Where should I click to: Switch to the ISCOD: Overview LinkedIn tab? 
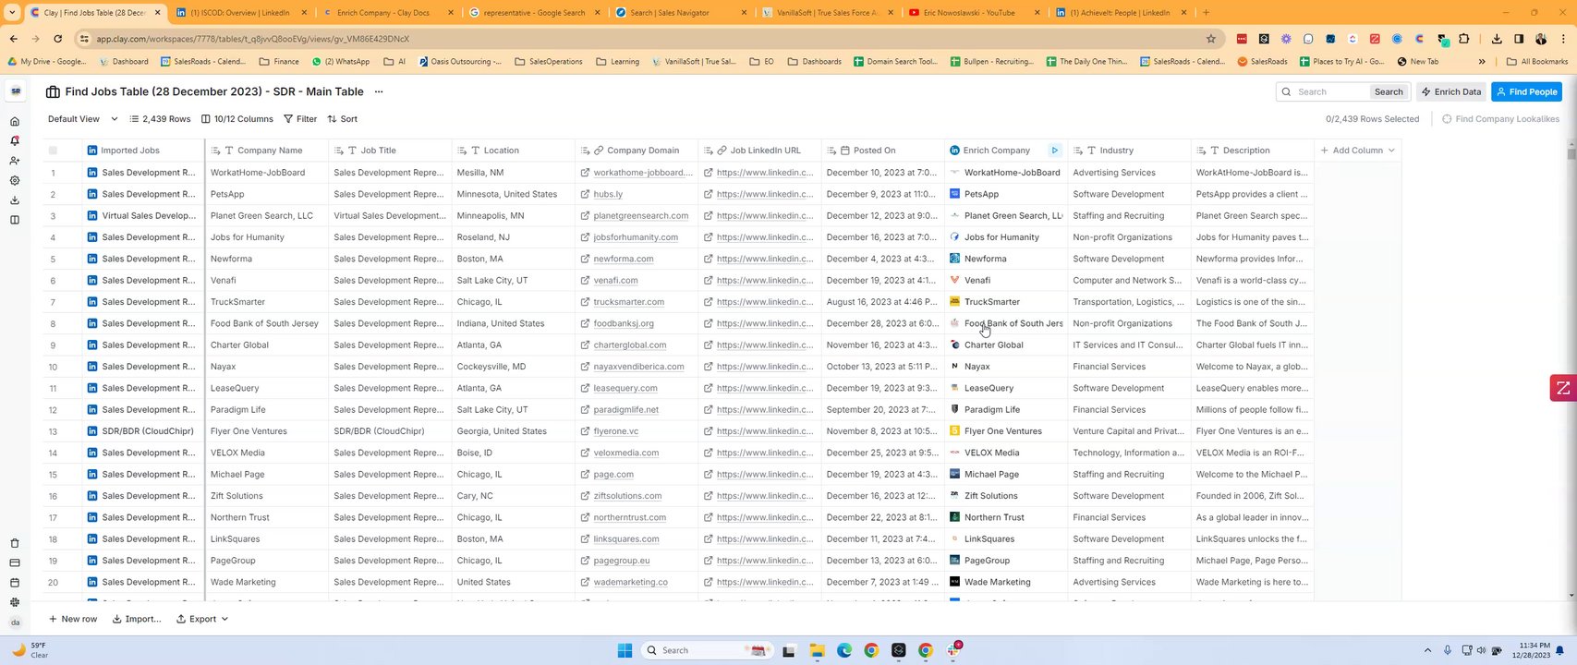[242, 13]
